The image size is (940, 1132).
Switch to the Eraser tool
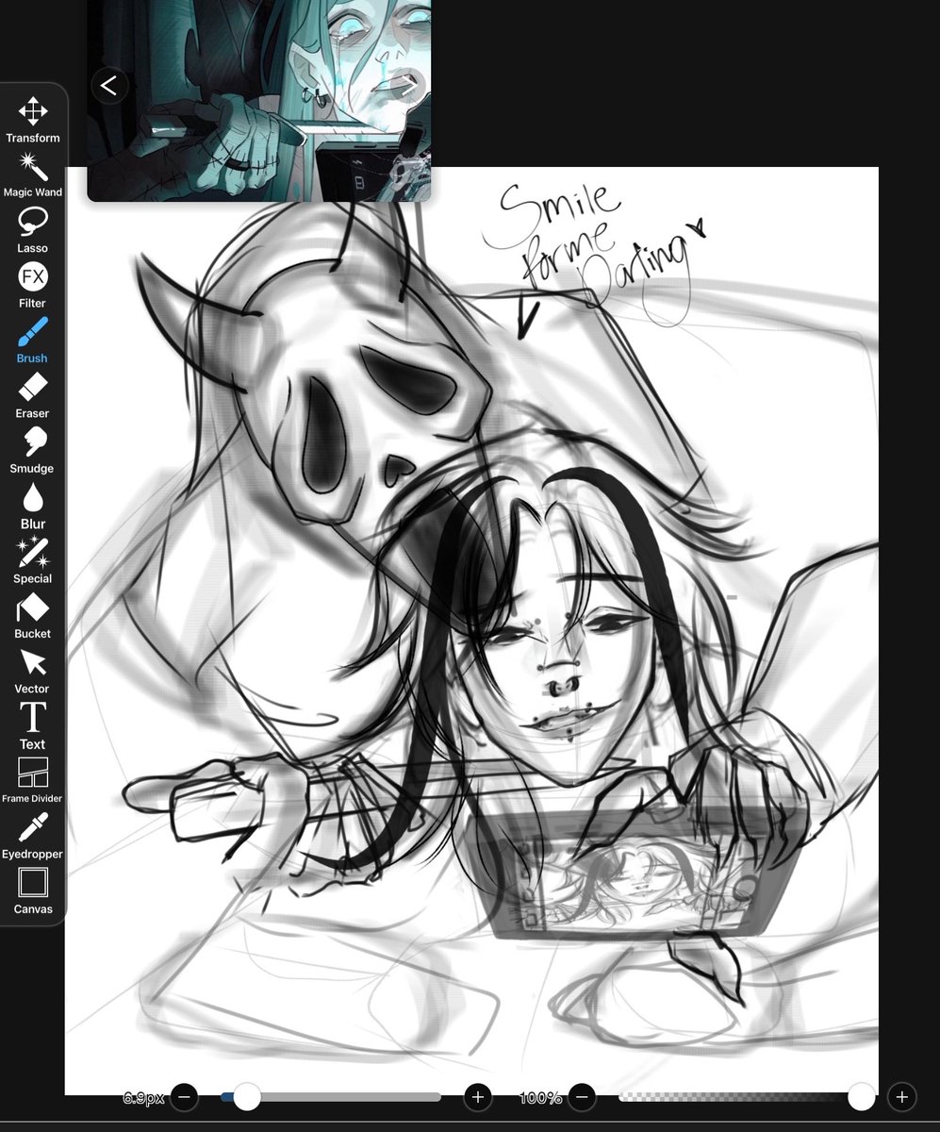click(x=33, y=395)
